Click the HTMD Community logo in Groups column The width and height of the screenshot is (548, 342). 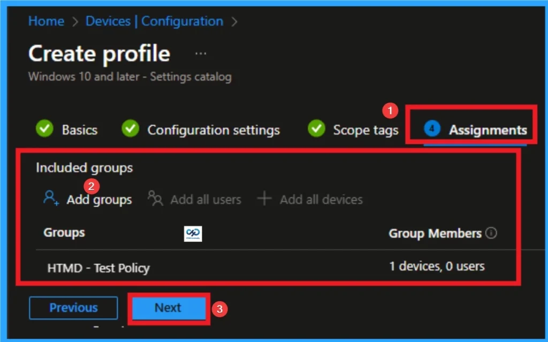[x=193, y=233]
